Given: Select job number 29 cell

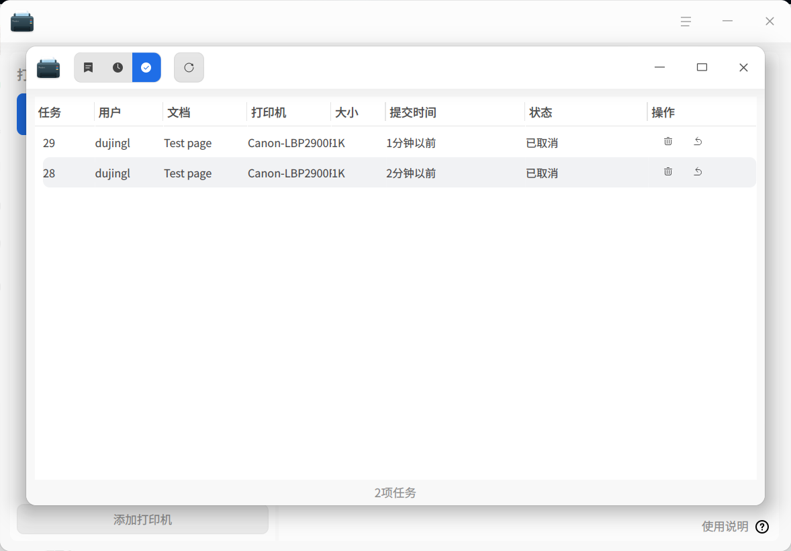Looking at the screenshot, I should (49, 143).
